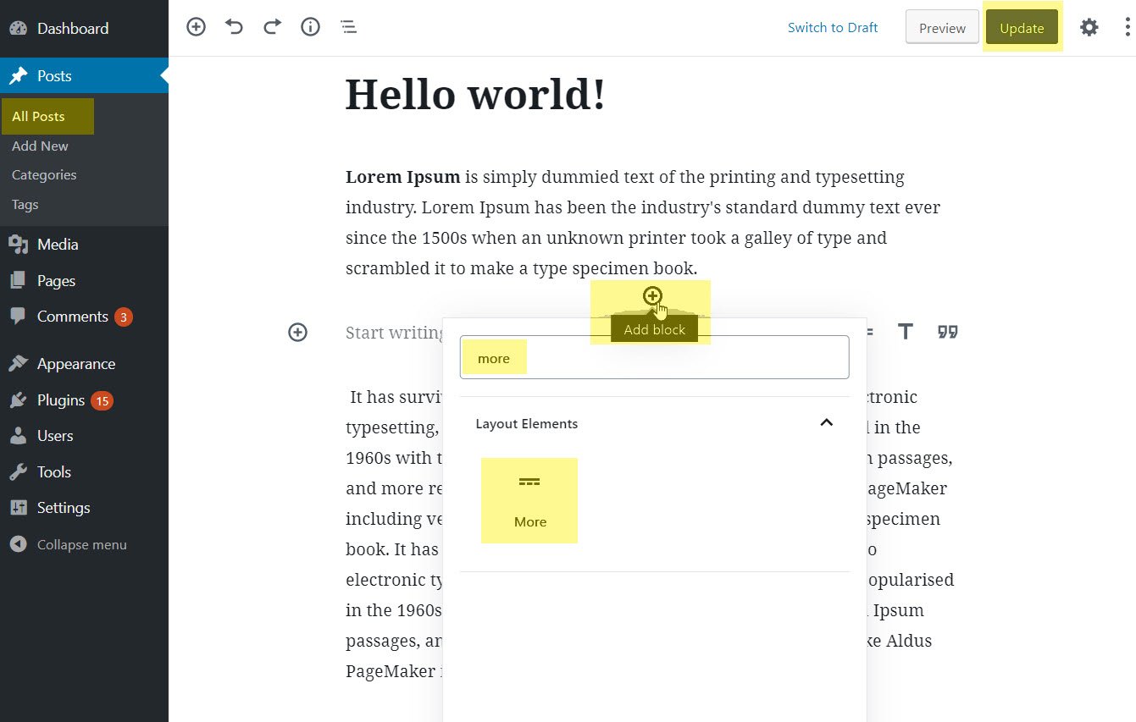Click the Preview button

[942, 28]
